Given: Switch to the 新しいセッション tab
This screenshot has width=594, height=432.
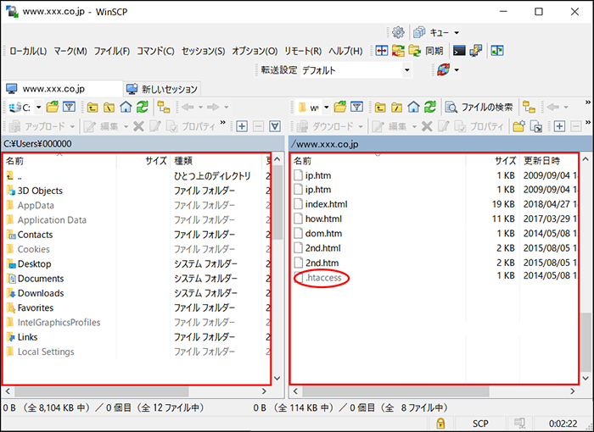Looking at the screenshot, I should [x=161, y=89].
